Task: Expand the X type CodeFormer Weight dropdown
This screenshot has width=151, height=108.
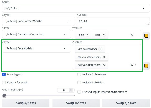Action: point(39,21)
